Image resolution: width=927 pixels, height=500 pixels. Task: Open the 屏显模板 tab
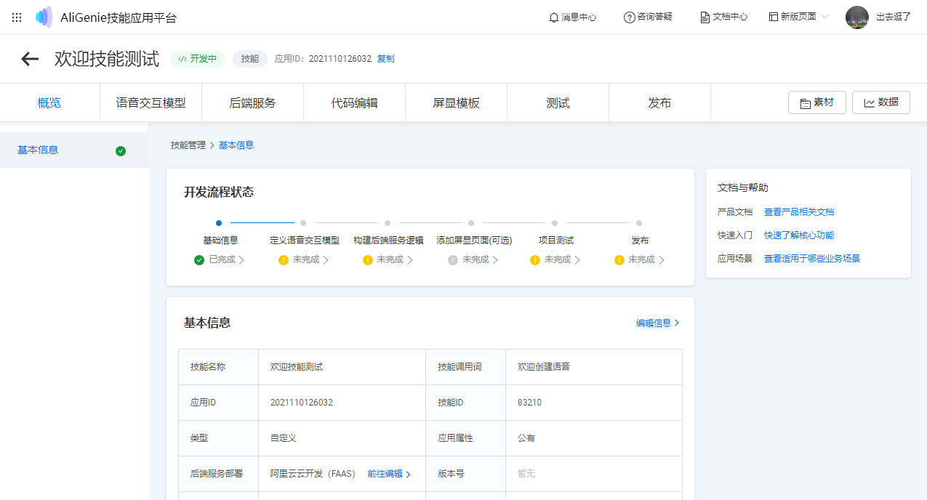(456, 102)
